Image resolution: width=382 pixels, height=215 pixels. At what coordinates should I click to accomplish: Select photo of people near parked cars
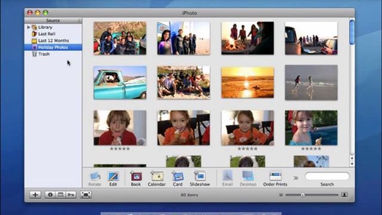[x=312, y=38]
